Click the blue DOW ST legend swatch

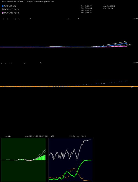(3, 6)
